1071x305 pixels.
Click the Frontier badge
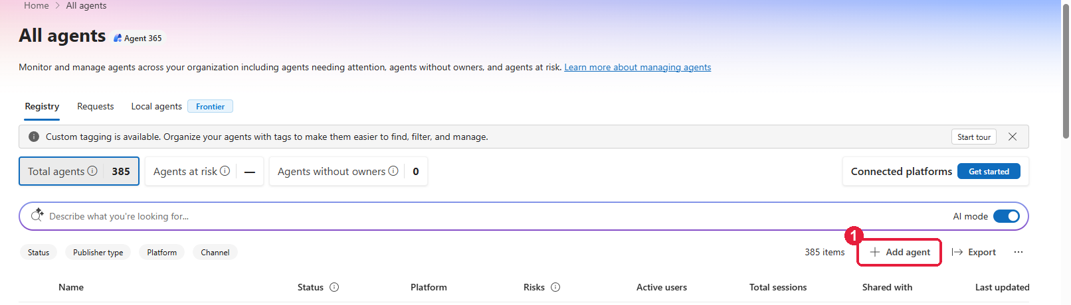click(210, 106)
